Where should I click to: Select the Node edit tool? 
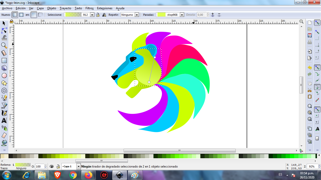click(4, 31)
